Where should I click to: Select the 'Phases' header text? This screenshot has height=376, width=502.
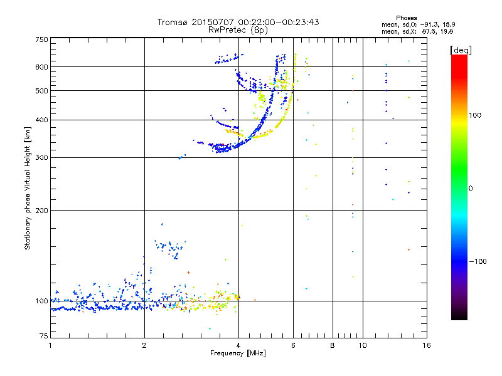406,18
